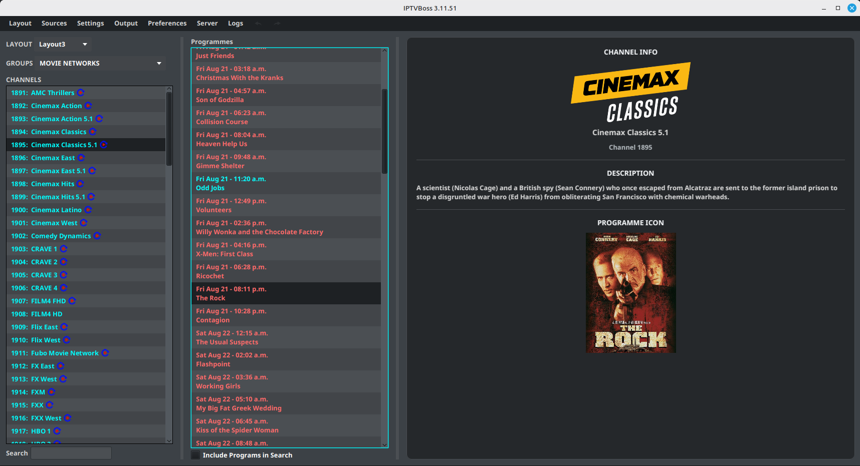This screenshot has width=860, height=466.
Task: Click the catch-up icon beside Cinemax Latino
Action: [x=88, y=210]
